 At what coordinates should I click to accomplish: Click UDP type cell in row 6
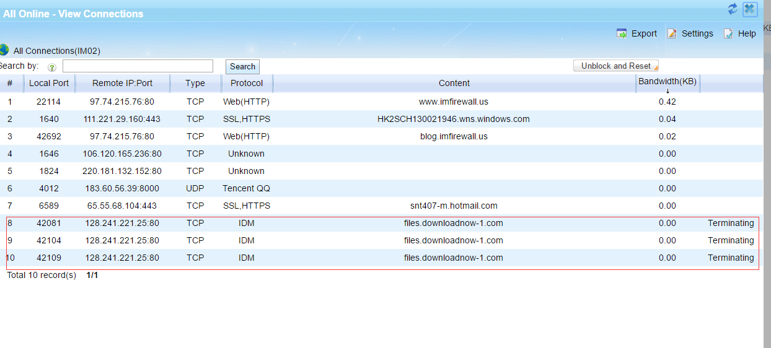click(195, 188)
